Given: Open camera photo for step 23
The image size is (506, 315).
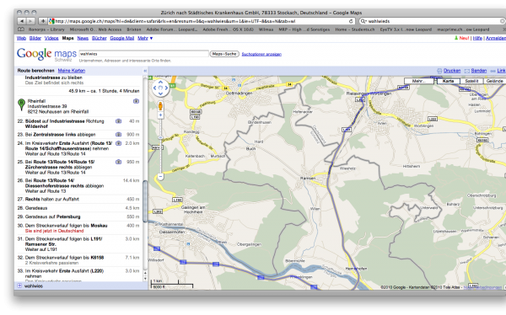Looking at the screenshot, I should click(118, 135).
